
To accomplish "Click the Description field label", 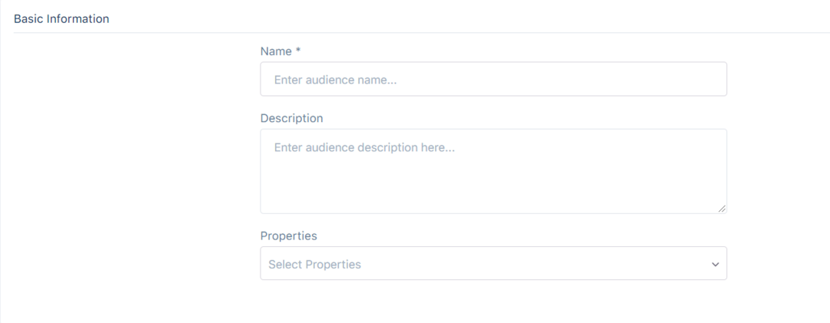I will tap(292, 118).
